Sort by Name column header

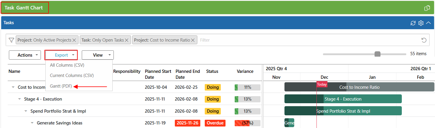click(x=14, y=71)
